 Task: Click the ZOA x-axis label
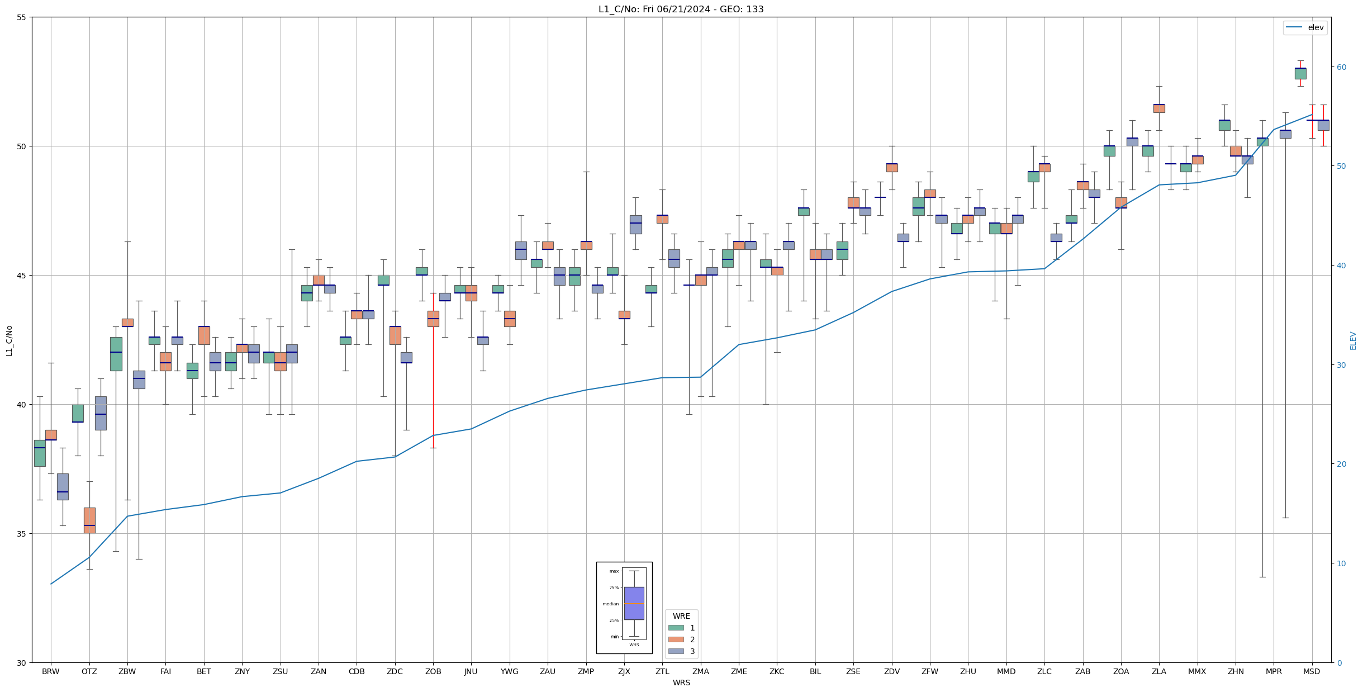click(x=1121, y=671)
